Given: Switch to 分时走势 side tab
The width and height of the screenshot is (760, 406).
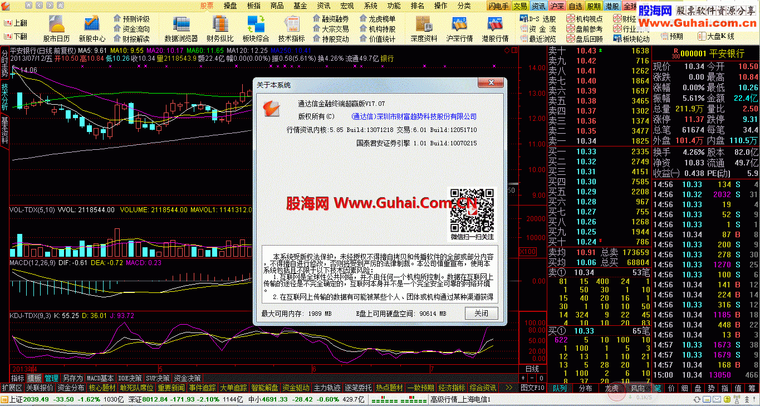Looking at the screenshot, I should [4, 62].
